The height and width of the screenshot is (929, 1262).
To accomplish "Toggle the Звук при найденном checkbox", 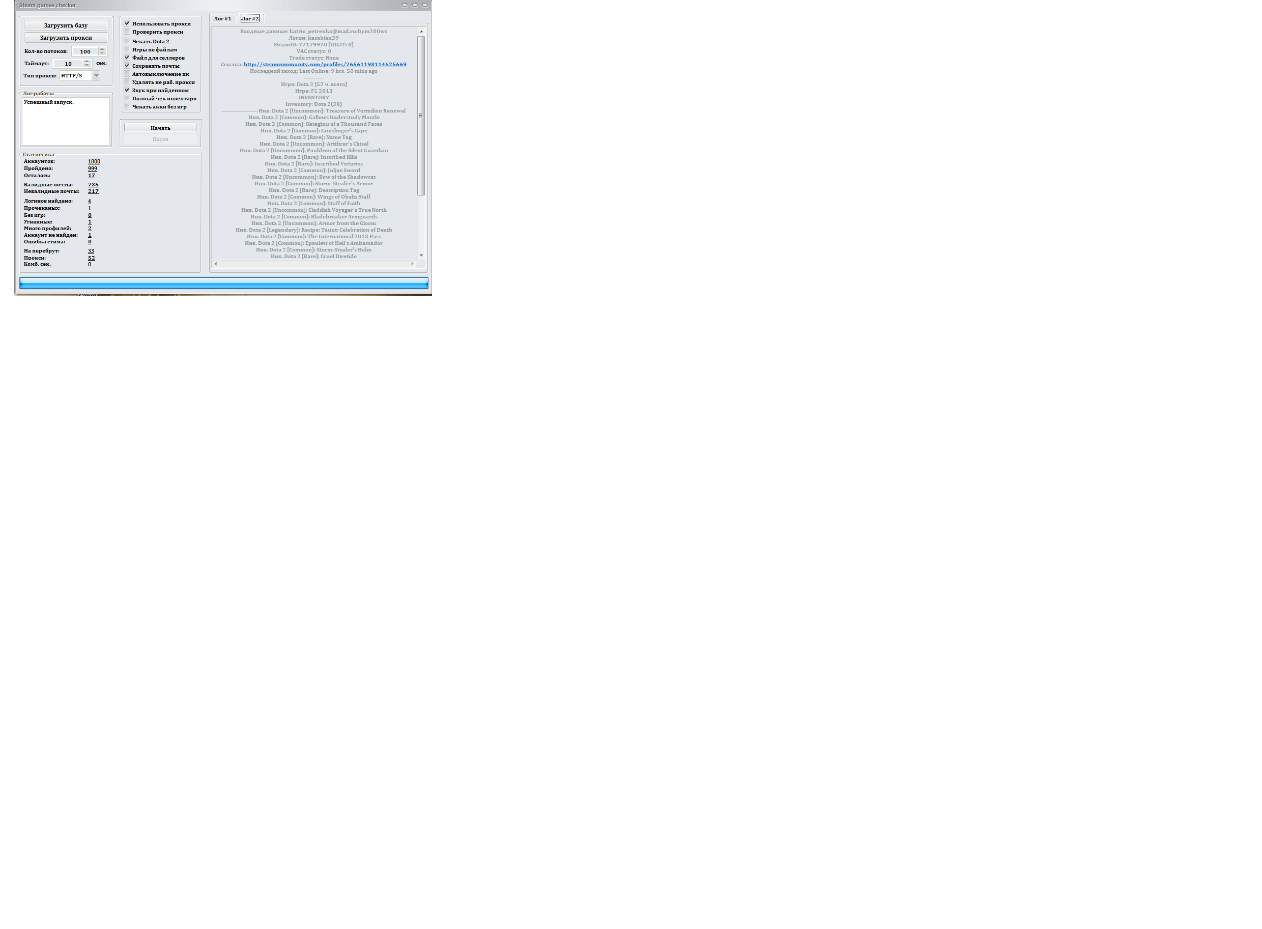I will (x=127, y=90).
